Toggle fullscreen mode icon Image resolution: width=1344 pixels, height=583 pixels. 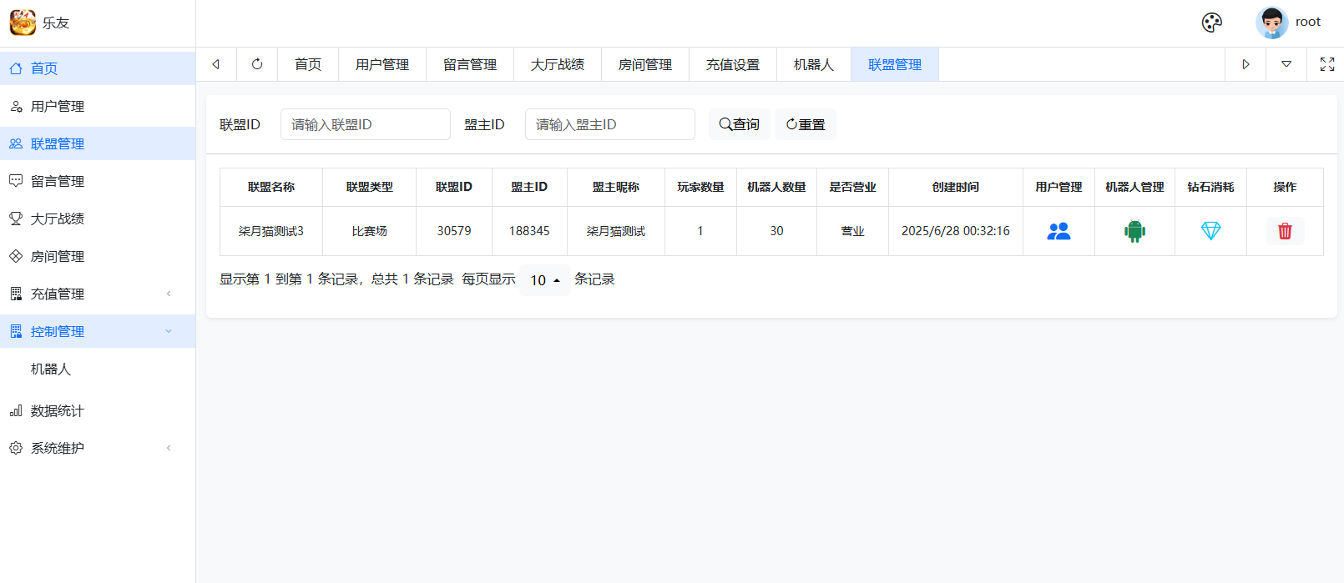[1326, 64]
